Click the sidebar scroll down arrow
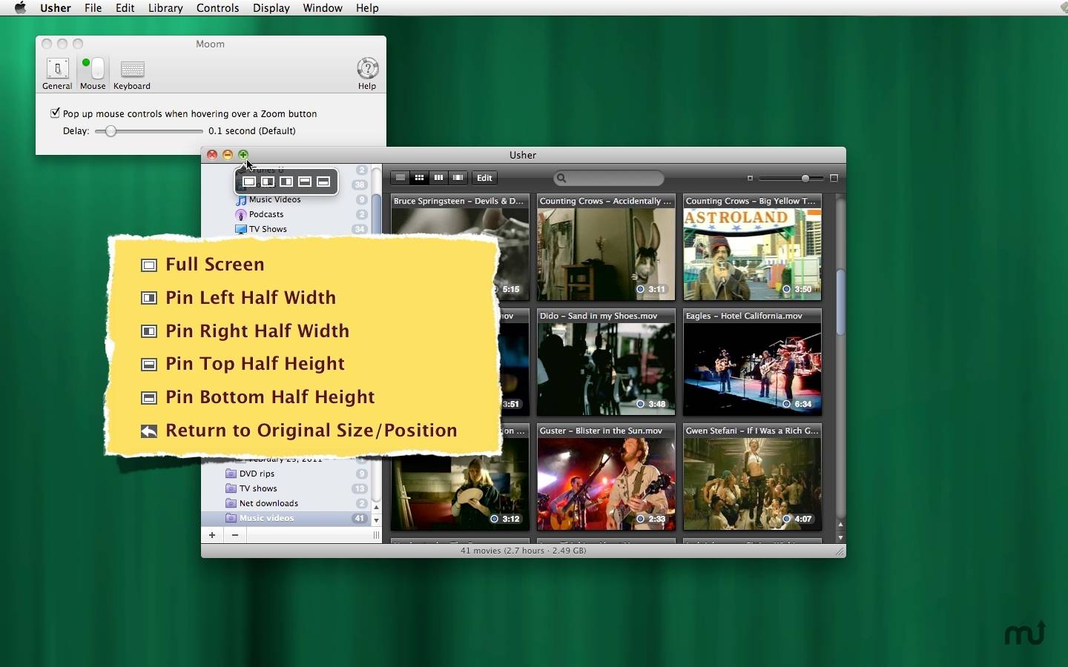The image size is (1068, 667). pyautogui.click(x=376, y=520)
